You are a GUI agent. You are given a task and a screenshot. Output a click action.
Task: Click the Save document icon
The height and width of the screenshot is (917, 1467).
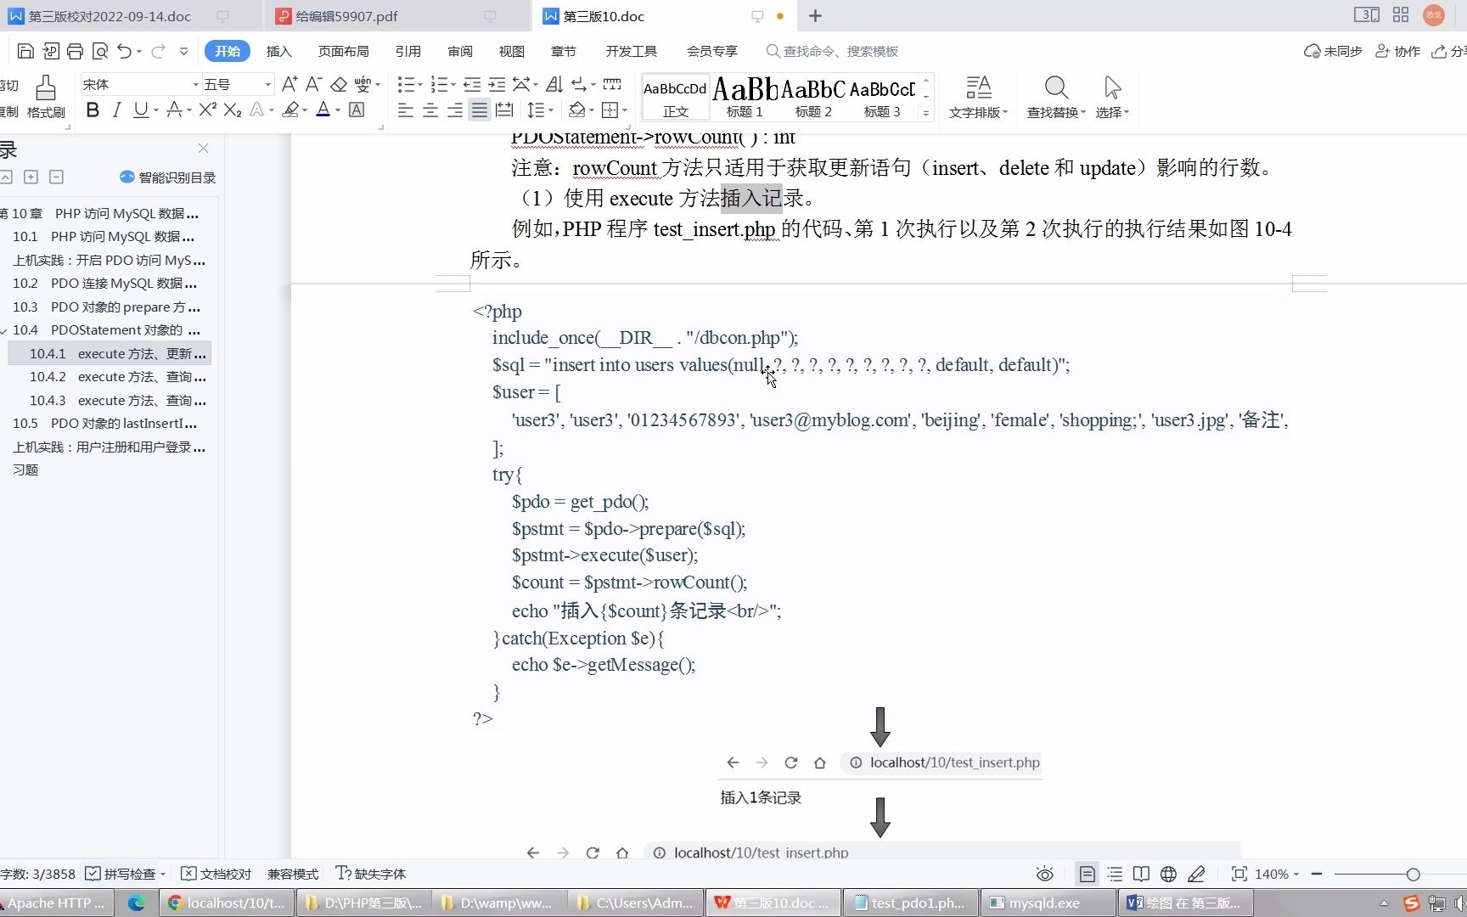click(x=25, y=51)
